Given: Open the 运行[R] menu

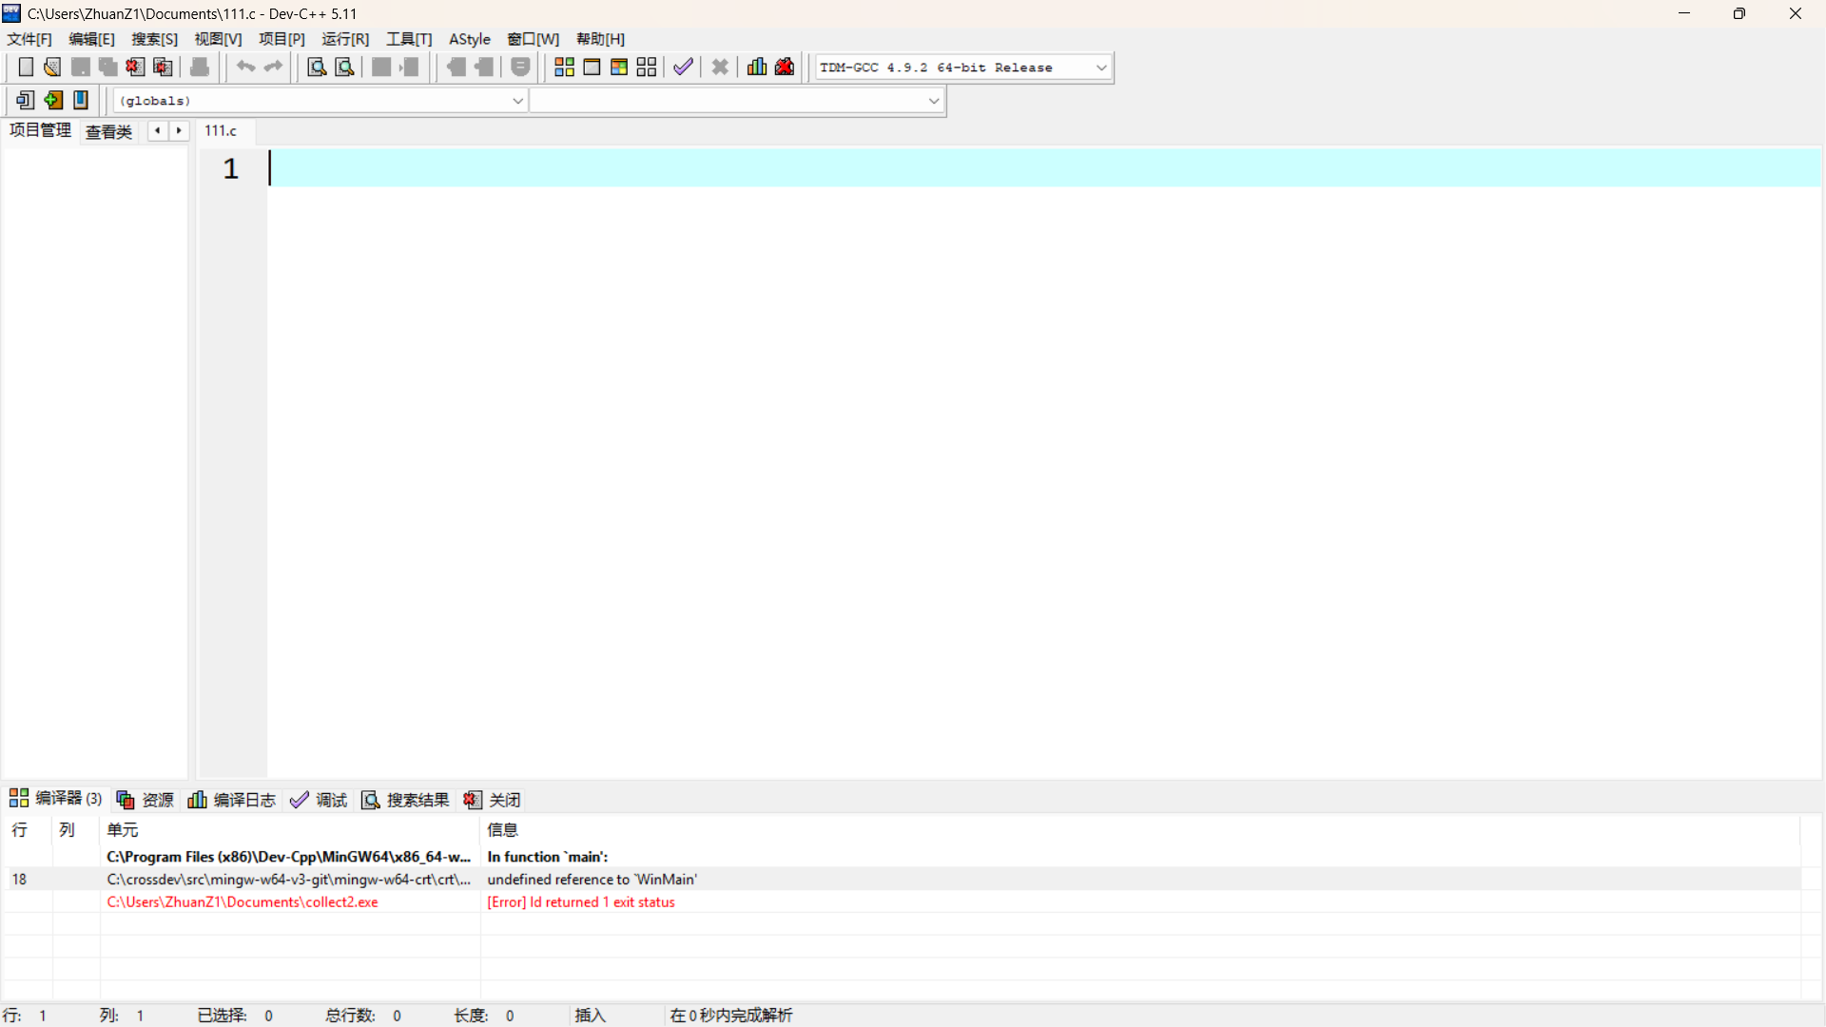Looking at the screenshot, I should pyautogui.click(x=345, y=39).
